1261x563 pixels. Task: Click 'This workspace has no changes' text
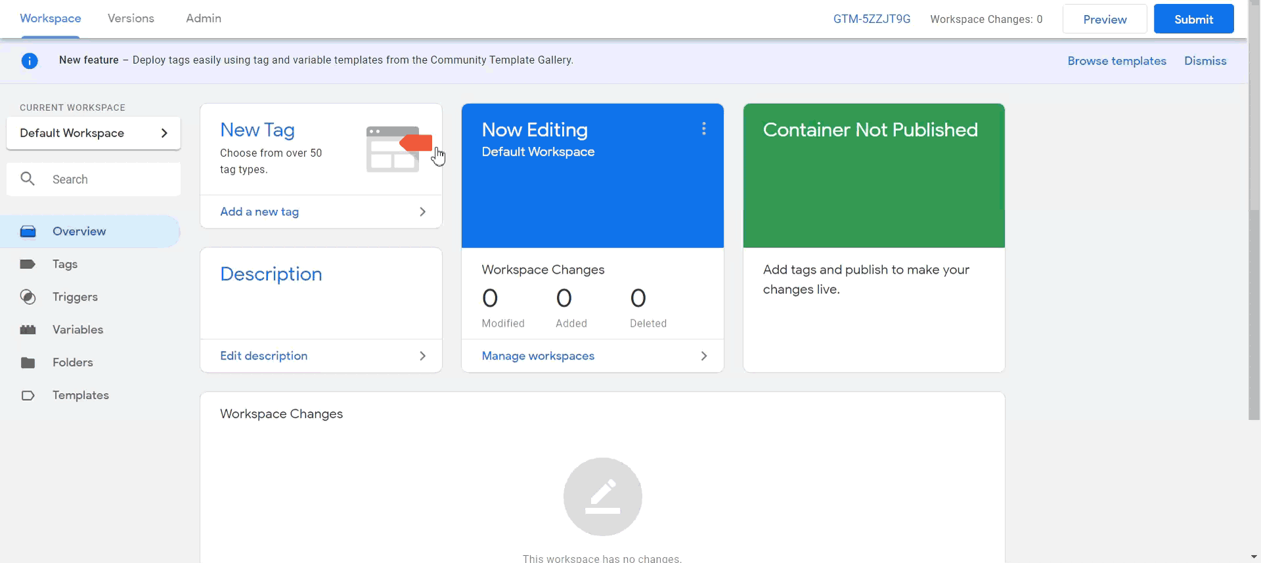click(602, 558)
